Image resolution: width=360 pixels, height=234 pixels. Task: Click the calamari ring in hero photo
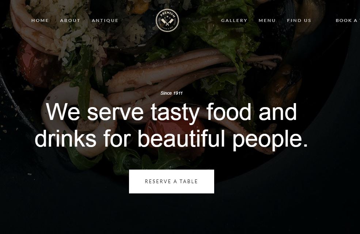[78, 120]
